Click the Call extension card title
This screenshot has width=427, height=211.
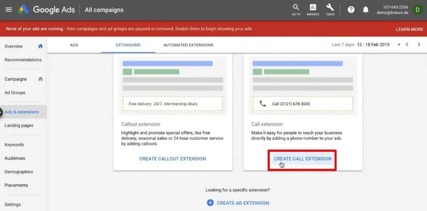[267, 124]
